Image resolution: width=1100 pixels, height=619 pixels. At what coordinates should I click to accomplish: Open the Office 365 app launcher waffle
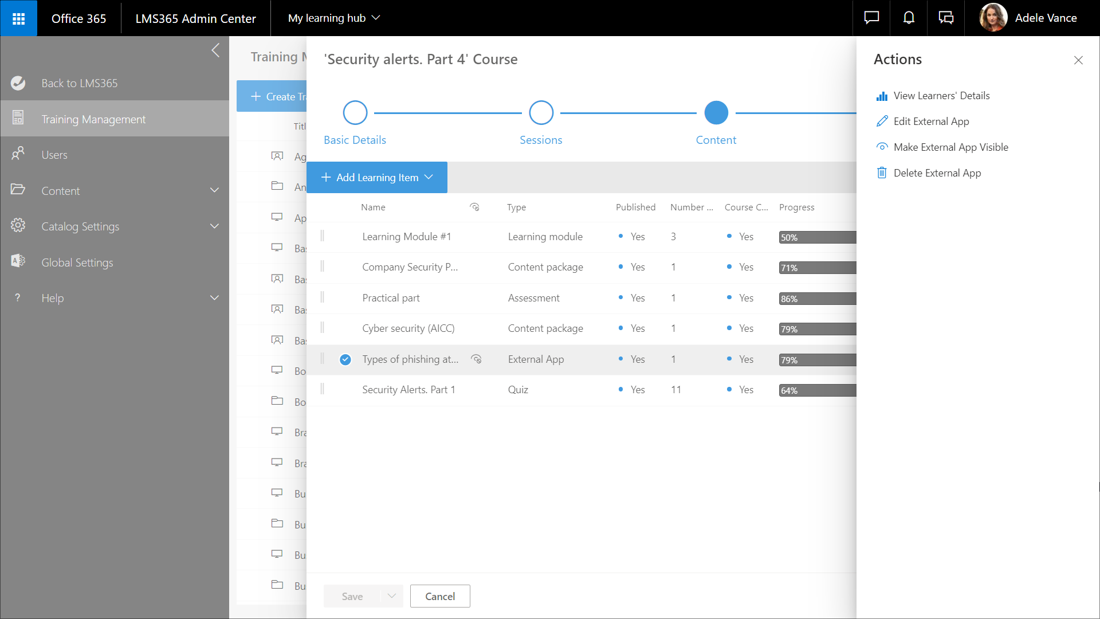click(18, 18)
